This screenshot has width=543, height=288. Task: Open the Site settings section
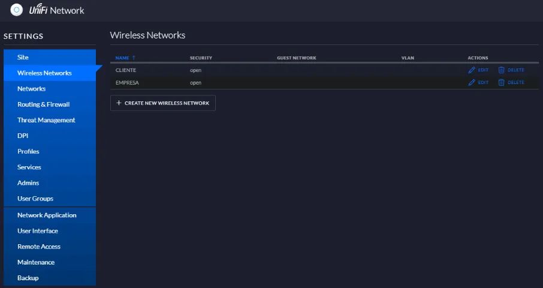23,58
